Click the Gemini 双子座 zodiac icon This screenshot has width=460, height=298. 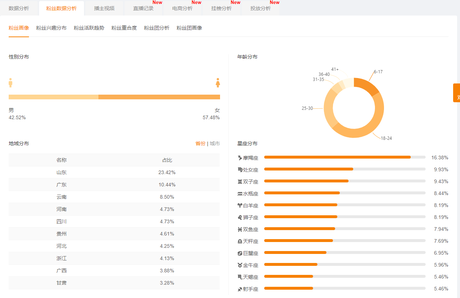[x=240, y=182]
